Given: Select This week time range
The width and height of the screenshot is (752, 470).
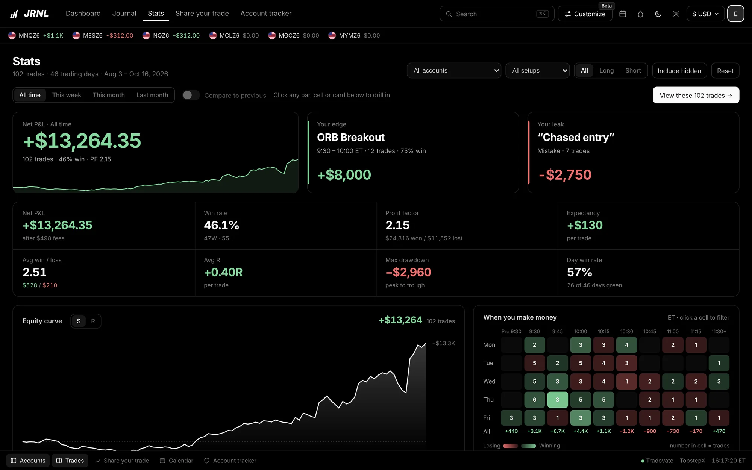Looking at the screenshot, I should tap(67, 95).
